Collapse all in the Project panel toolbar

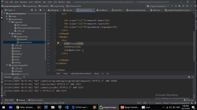[36, 10]
